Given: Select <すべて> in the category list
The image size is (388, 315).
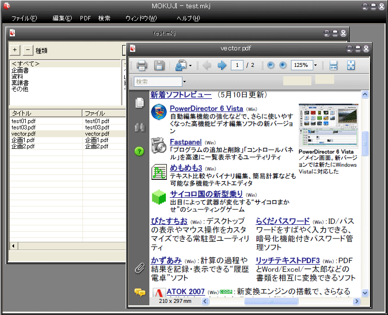Looking at the screenshot, I should click(65, 64).
